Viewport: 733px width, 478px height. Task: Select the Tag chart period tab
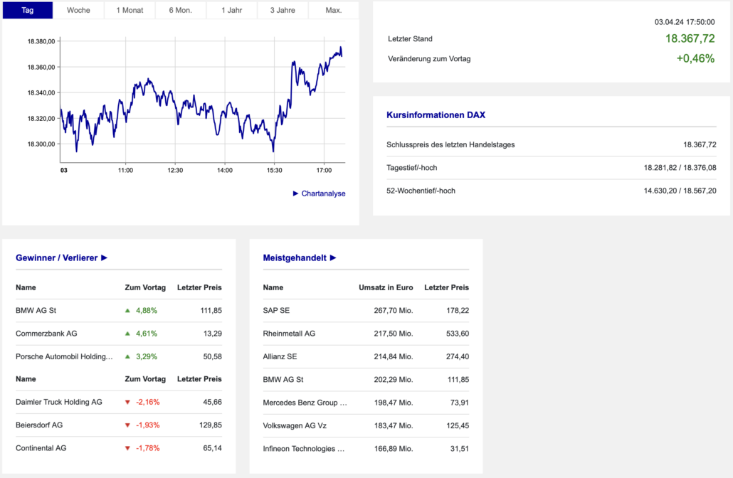pos(28,10)
